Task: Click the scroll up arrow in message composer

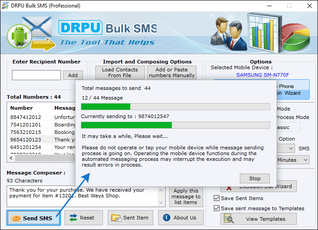Action: [161, 190]
